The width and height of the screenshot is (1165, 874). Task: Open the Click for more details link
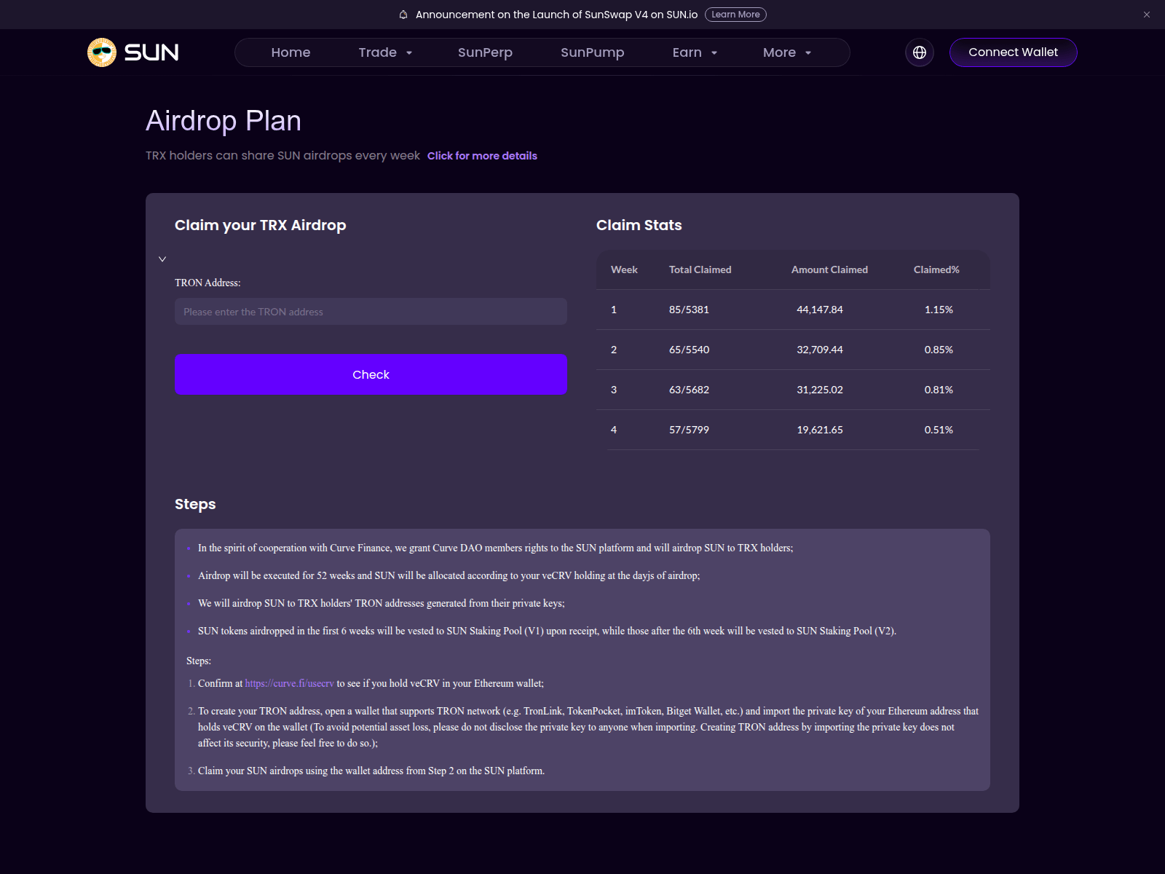[482, 156]
